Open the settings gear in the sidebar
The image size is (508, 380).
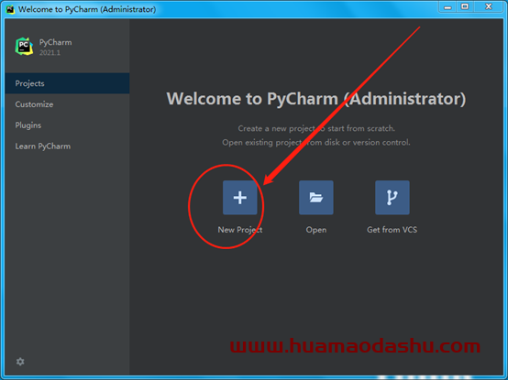(20, 362)
